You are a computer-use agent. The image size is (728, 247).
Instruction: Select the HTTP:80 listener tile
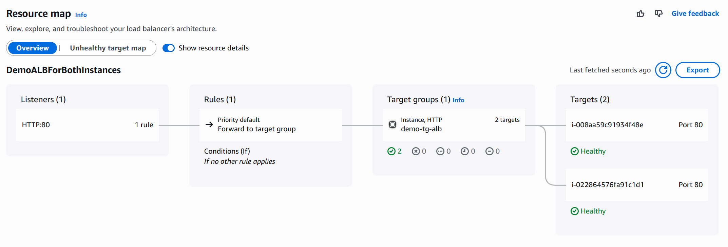coord(87,125)
